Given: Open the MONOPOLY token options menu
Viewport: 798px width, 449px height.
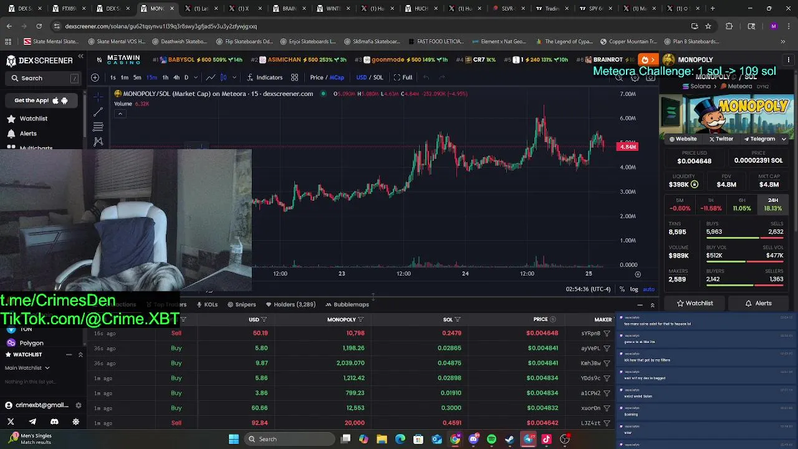Looking at the screenshot, I should [x=789, y=60].
